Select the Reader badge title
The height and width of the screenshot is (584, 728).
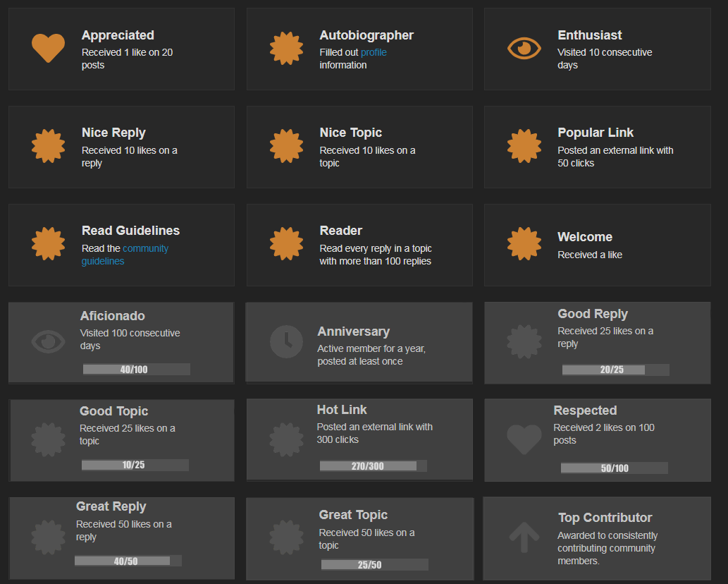(x=340, y=231)
